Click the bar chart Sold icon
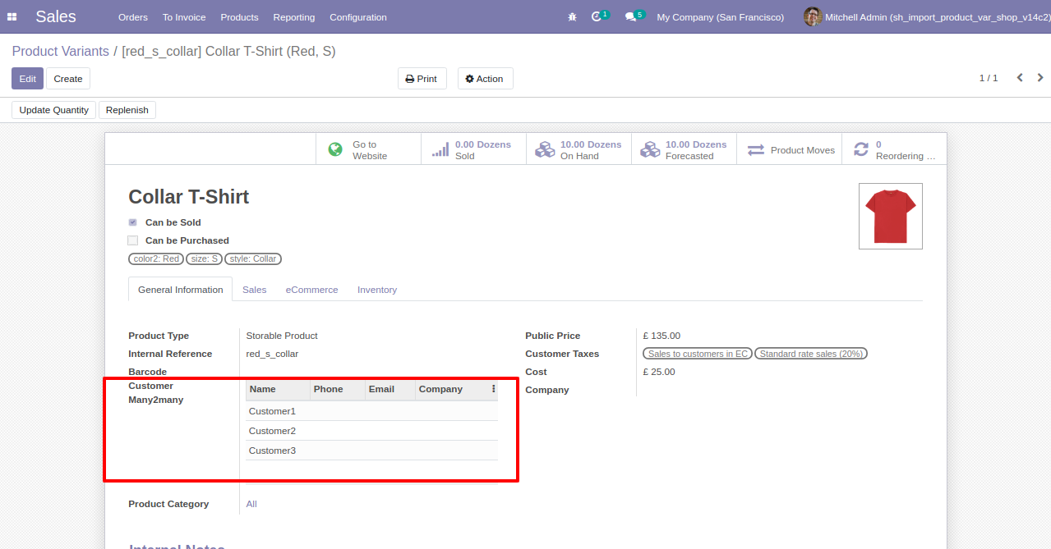 point(440,149)
